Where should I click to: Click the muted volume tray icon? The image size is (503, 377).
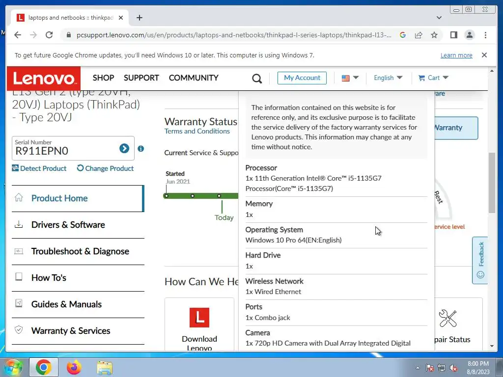click(x=453, y=368)
